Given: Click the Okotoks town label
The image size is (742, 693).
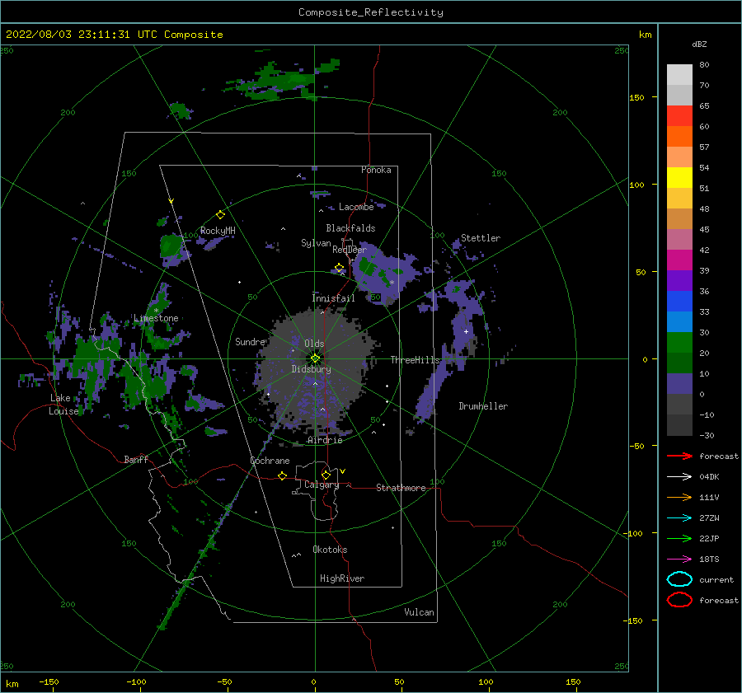Looking at the screenshot, I should pos(330,550).
